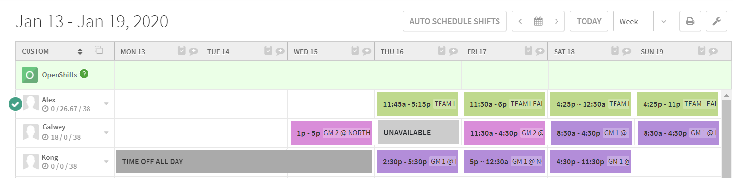Select the OpenShifts row label
The height and width of the screenshot is (178, 733).
pyautogui.click(x=59, y=75)
